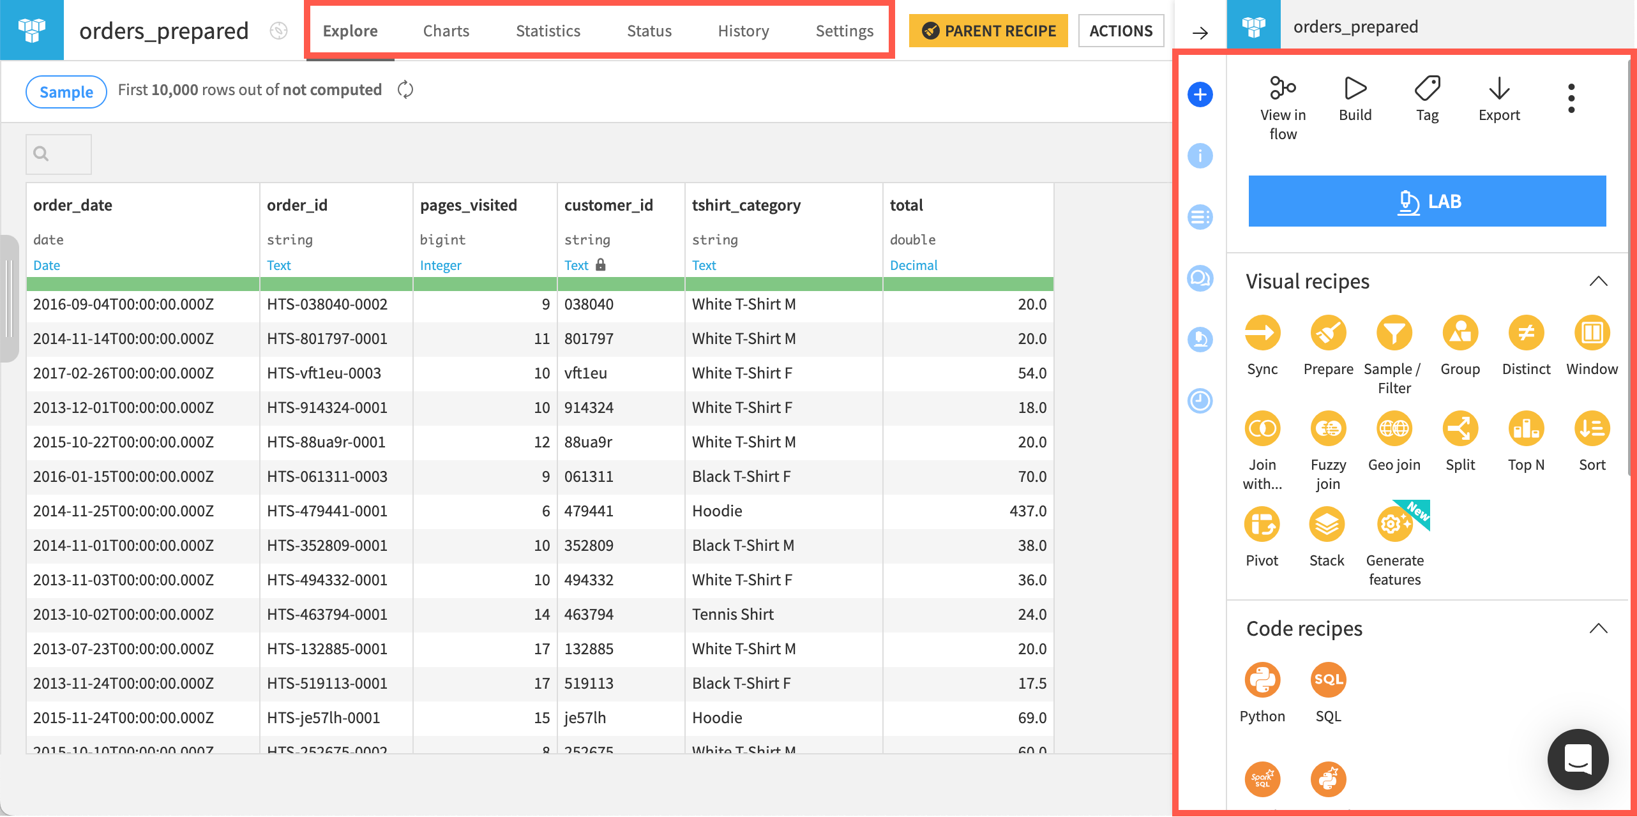Open the schema list icon in sidebar

pyautogui.click(x=1200, y=217)
